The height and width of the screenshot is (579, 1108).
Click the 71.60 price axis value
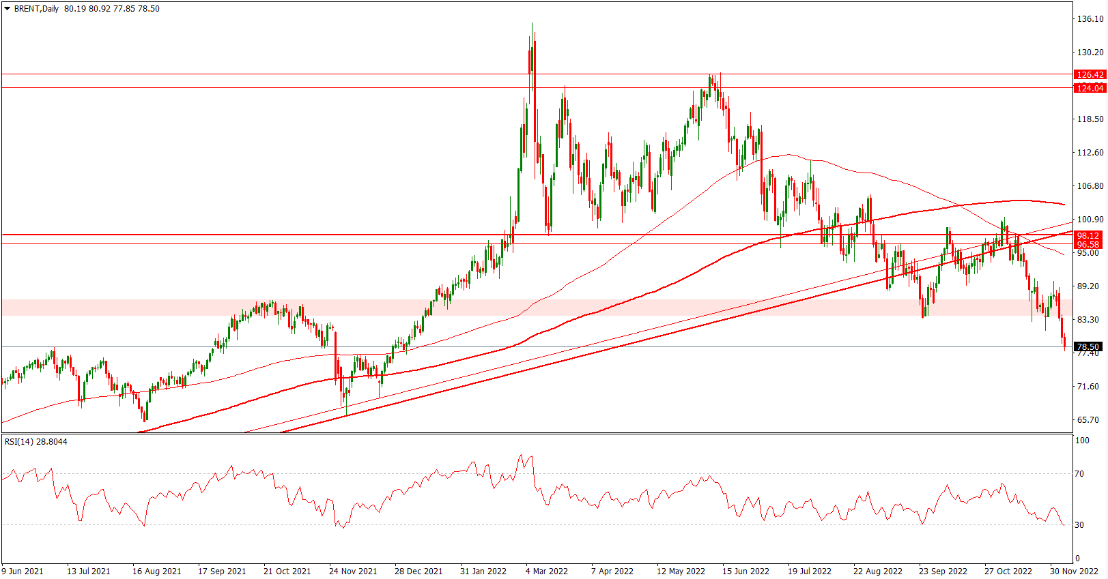tap(1088, 386)
